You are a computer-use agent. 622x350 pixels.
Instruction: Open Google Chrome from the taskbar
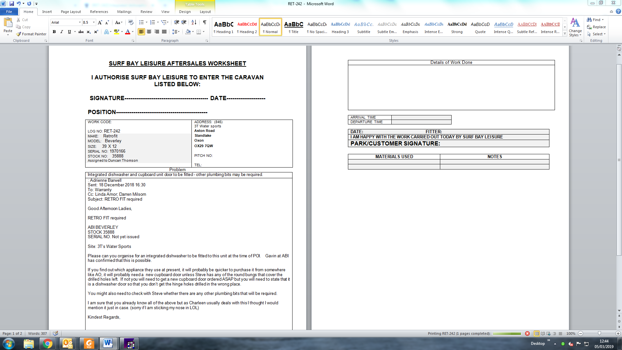pyautogui.click(x=47, y=344)
